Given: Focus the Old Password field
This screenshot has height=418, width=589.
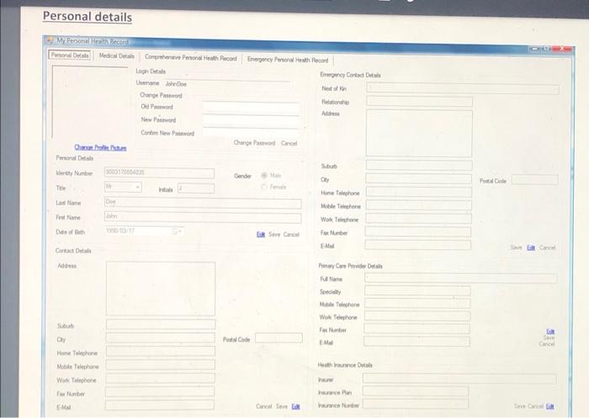Looking at the screenshot, I should click(x=251, y=108).
